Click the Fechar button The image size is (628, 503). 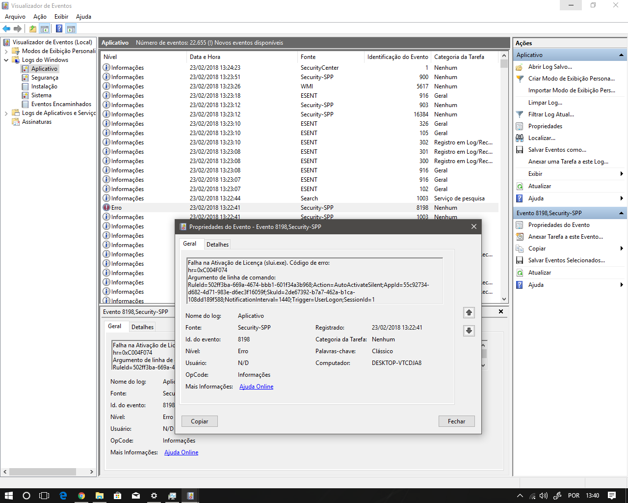[x=456, y=421]
